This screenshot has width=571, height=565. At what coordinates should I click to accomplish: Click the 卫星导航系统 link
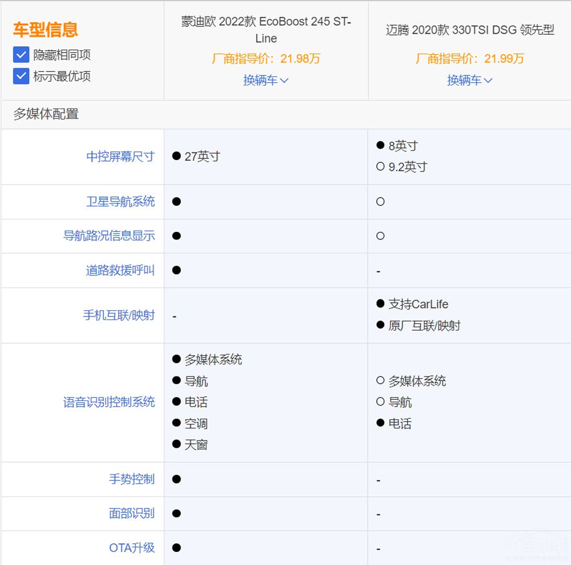click(120, 202)
